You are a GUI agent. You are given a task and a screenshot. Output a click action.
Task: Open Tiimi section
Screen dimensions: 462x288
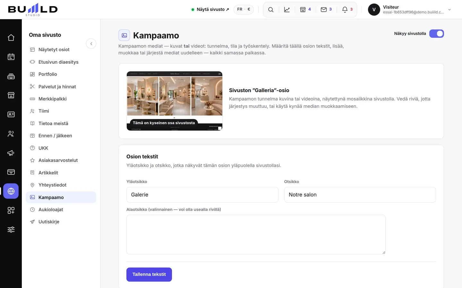pos(61,111)
